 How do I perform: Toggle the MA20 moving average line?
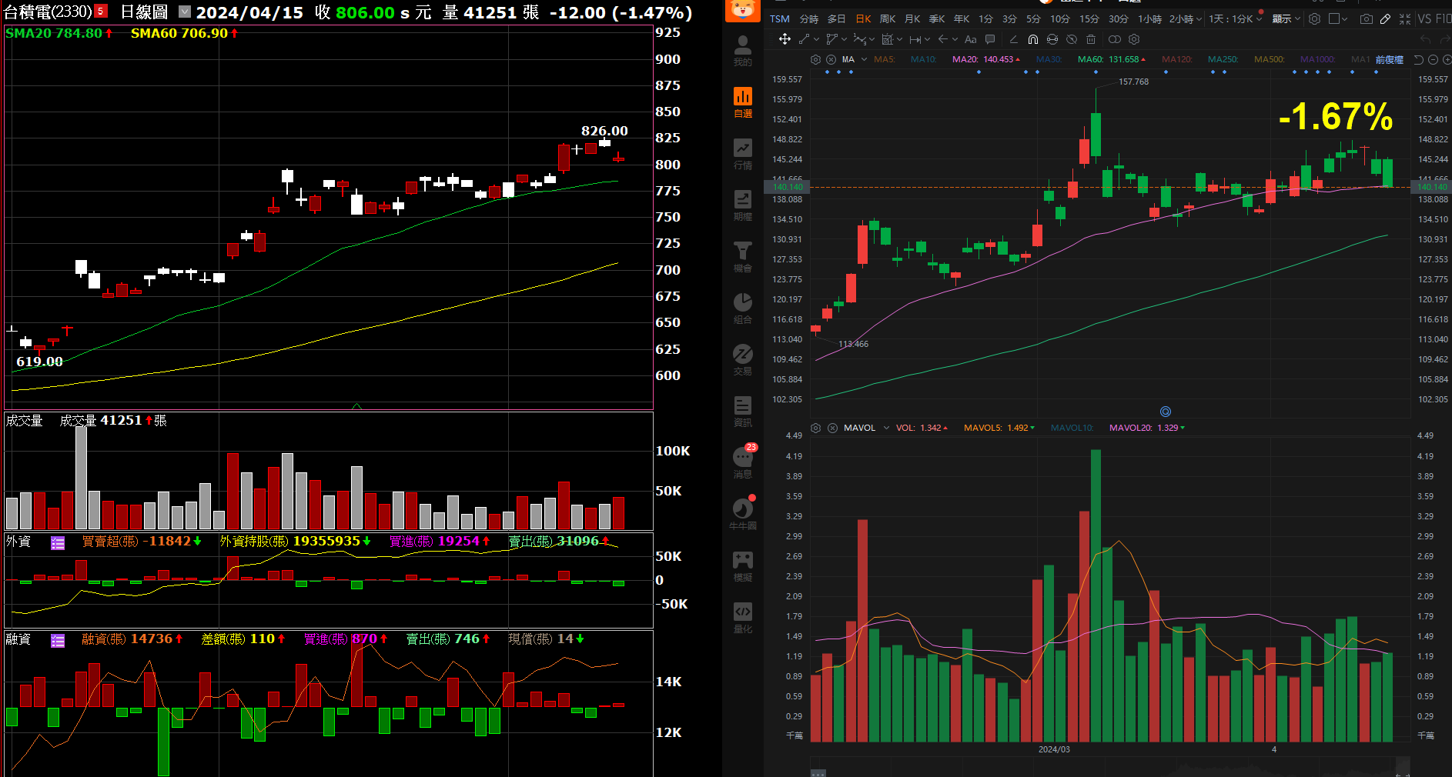[x=986, y=59]
